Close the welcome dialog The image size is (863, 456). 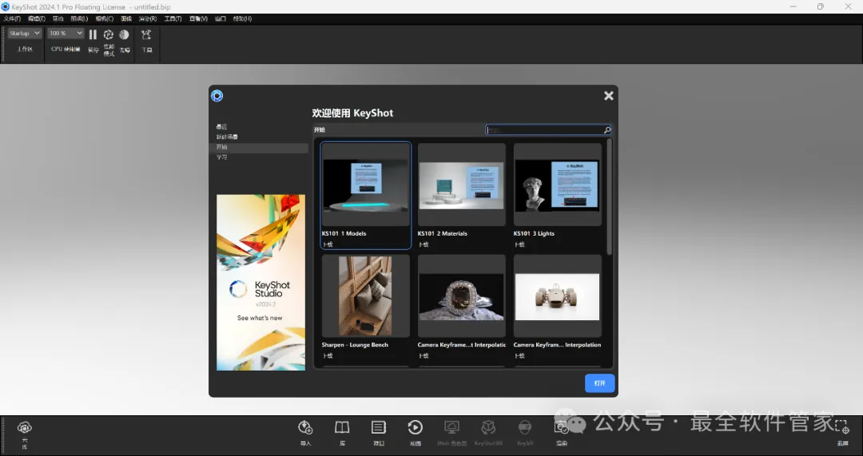(x=608, y=96)
